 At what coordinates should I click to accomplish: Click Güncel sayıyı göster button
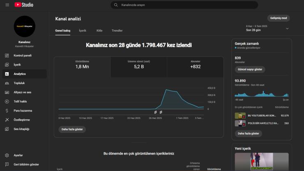coord(250,69)
